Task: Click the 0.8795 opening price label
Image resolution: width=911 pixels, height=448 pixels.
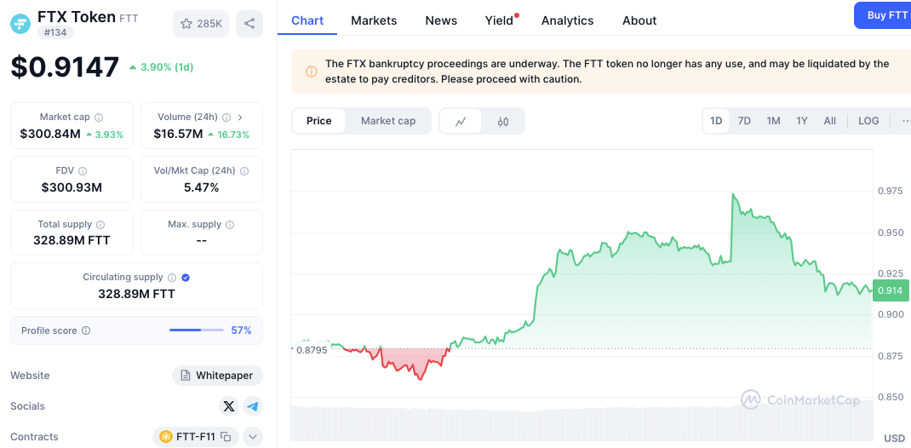Action: pos(312,350)
